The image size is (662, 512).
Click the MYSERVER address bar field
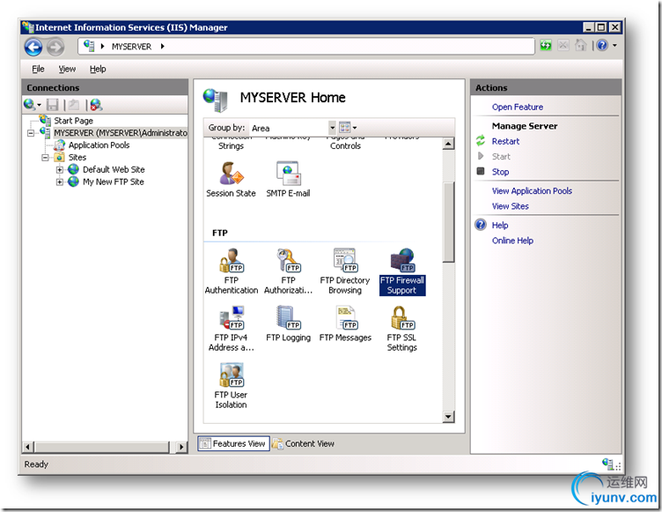tap(306, 47)
